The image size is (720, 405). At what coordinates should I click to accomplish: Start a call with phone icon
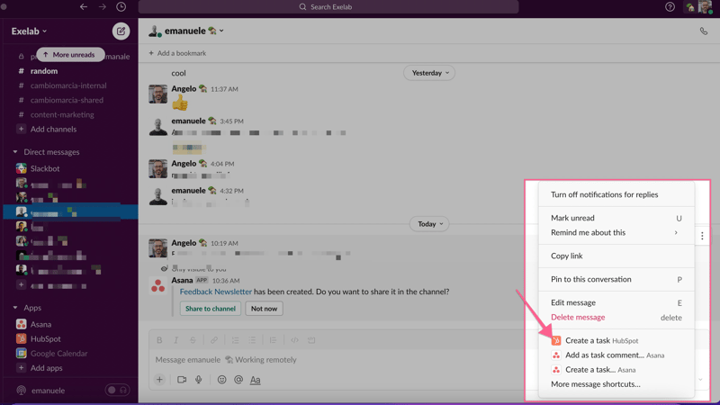[x=704, y=31]
